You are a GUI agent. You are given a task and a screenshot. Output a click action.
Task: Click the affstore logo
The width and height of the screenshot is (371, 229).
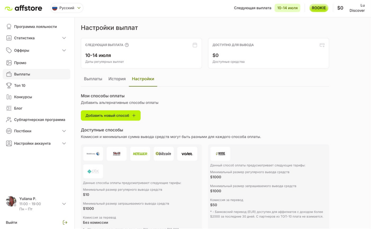click(x=23, y=8)
